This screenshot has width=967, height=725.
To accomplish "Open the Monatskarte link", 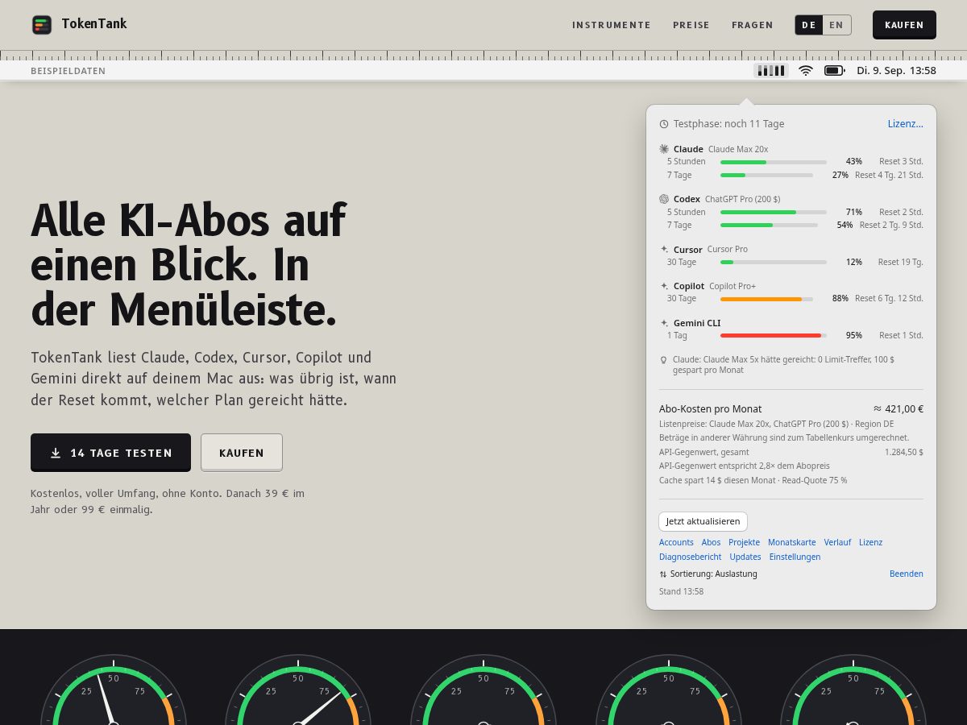I will (x=792, y=543).
